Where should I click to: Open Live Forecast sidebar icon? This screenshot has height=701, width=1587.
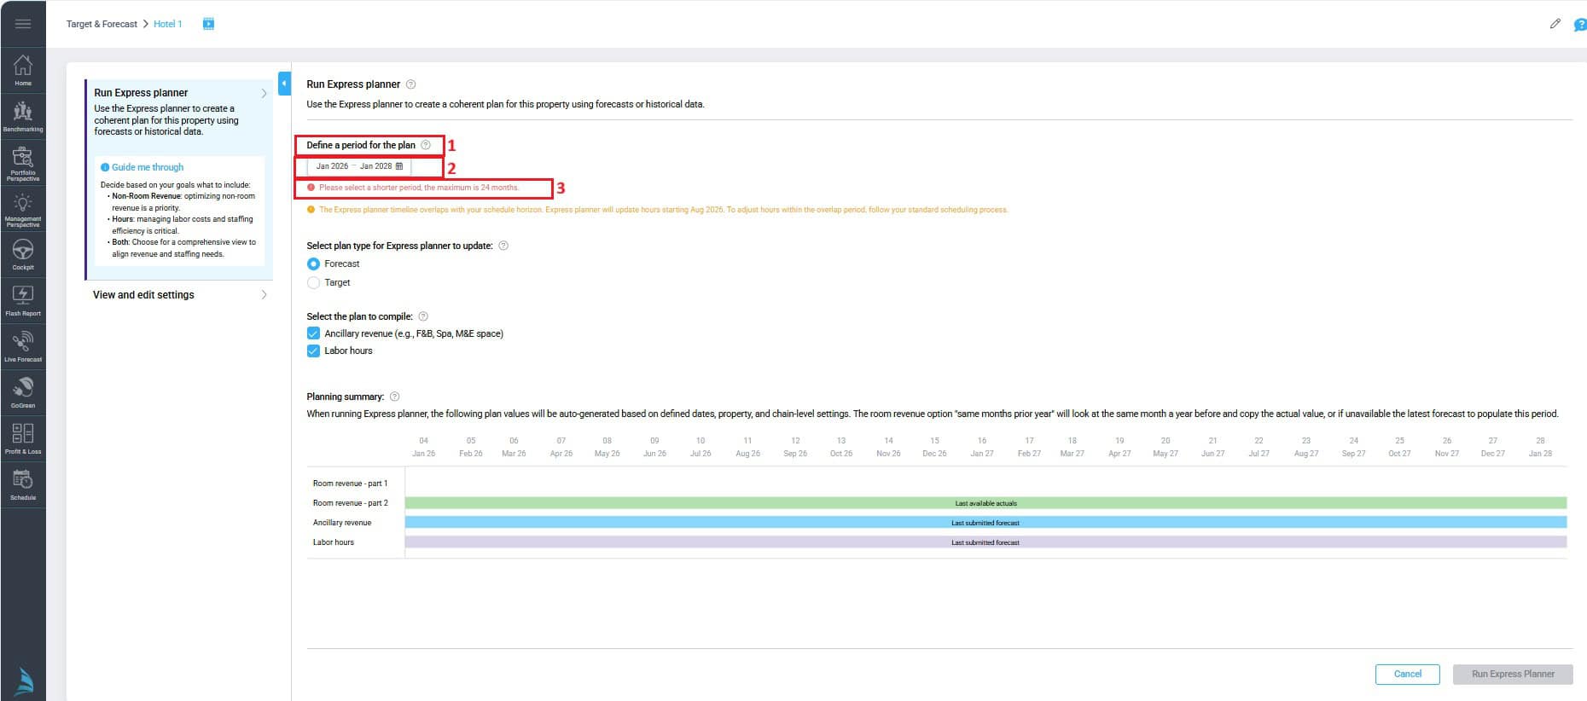click(x=23, y=346)
